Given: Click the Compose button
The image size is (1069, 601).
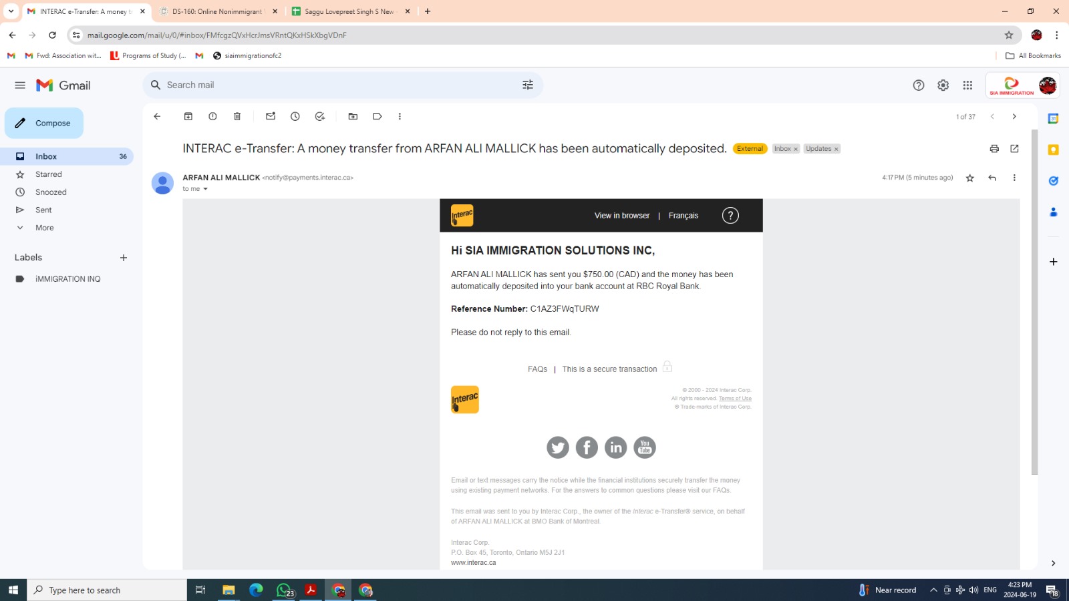Looking at the screenshot, I should (x=44, y=123).
